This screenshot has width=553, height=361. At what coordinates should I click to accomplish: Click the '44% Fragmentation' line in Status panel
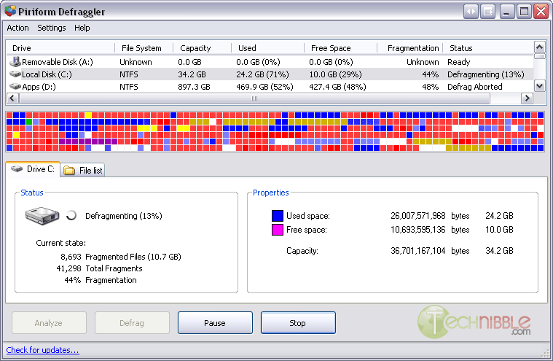coord(100,280)
